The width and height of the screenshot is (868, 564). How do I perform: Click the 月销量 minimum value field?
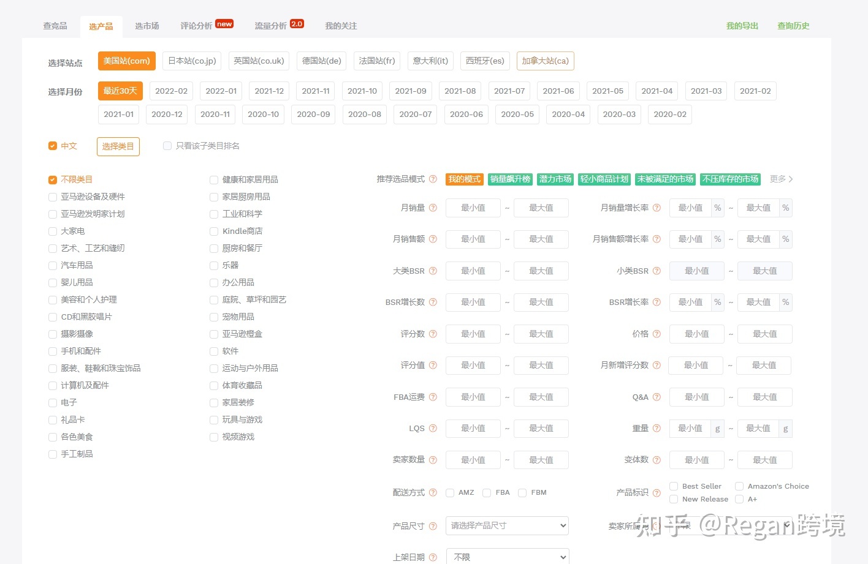[x=473, y=208]
